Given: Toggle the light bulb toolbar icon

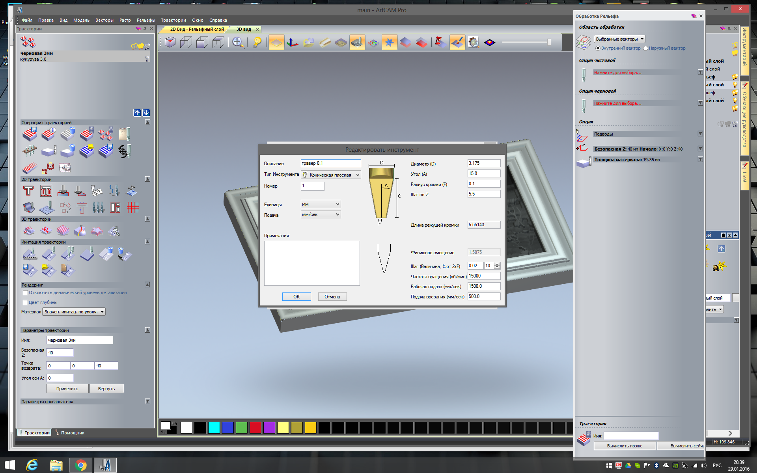Looking at the screenshot, I should point(257,43).
